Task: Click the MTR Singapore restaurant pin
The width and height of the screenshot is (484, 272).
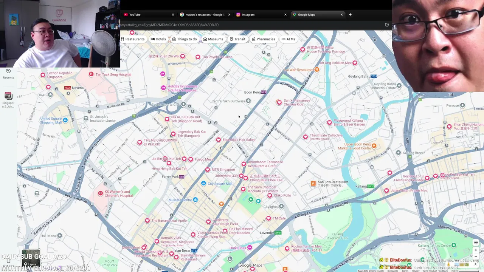Action: pyautogui.click(x=207, y=170)
